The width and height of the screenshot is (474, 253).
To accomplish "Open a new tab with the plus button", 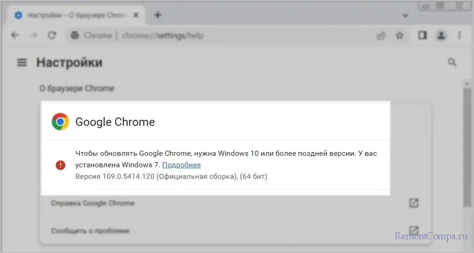I will coord(158,15).
